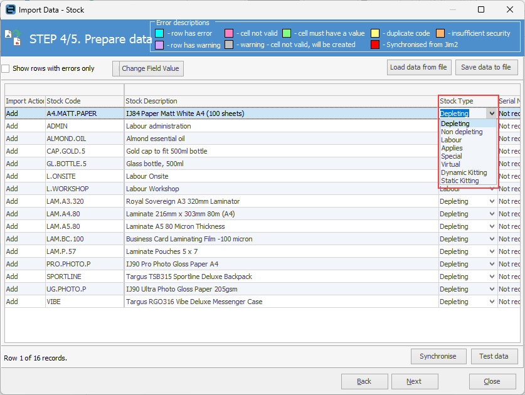Choose 'Non depleting' from the dropdown list
Image resolution: width=525 pixels, height=395 pixels.
pos(467,132)
